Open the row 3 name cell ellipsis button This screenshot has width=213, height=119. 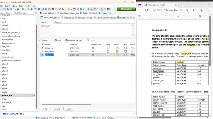point(67,55)
